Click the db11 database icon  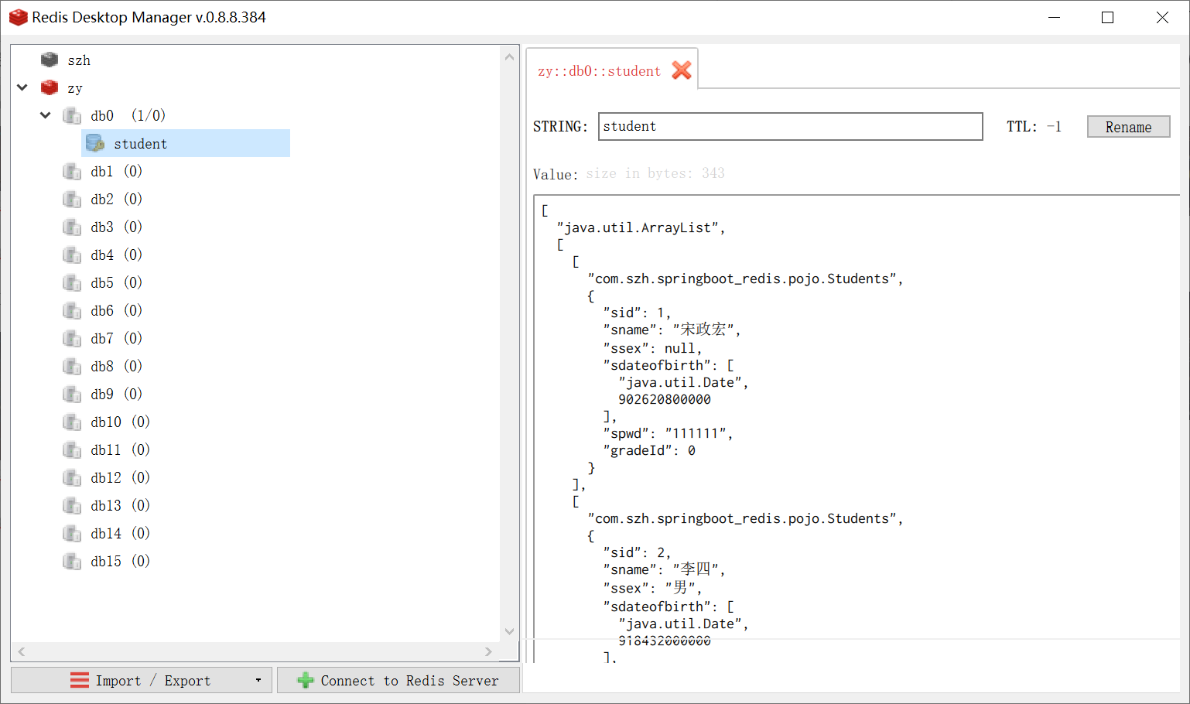[x=72, y=449]
